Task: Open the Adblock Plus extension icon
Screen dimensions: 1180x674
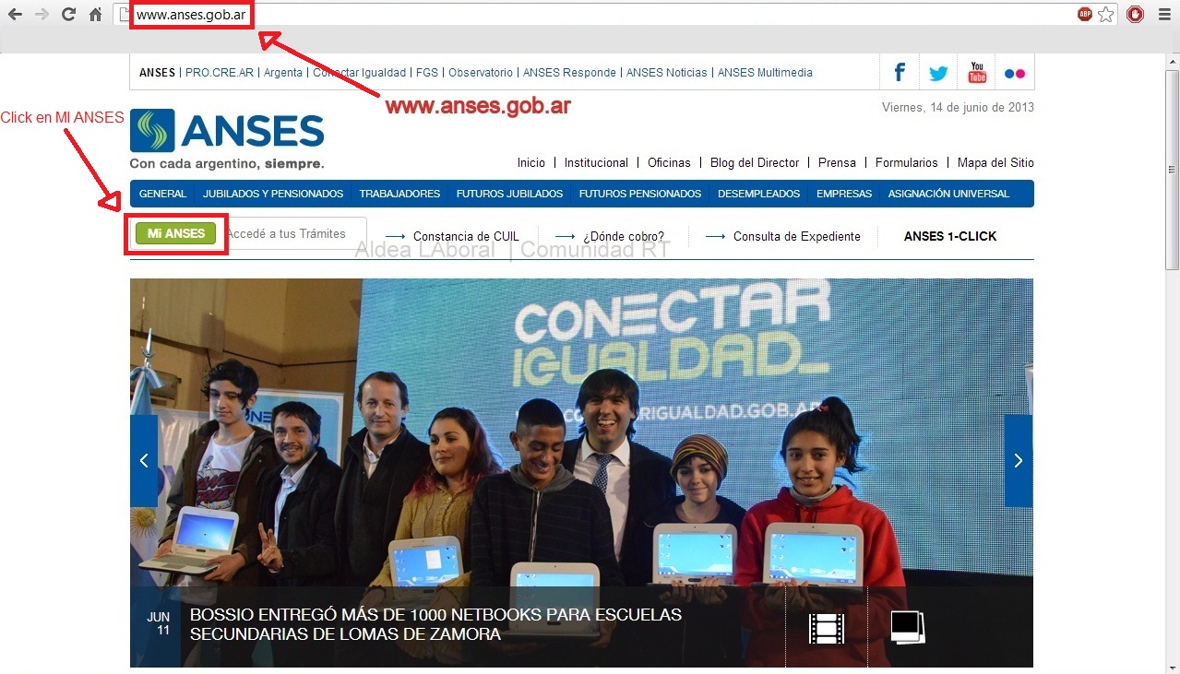Action: (1085, 15)
